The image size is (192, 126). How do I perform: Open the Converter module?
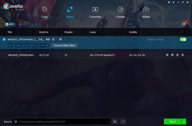pos(95,12)
